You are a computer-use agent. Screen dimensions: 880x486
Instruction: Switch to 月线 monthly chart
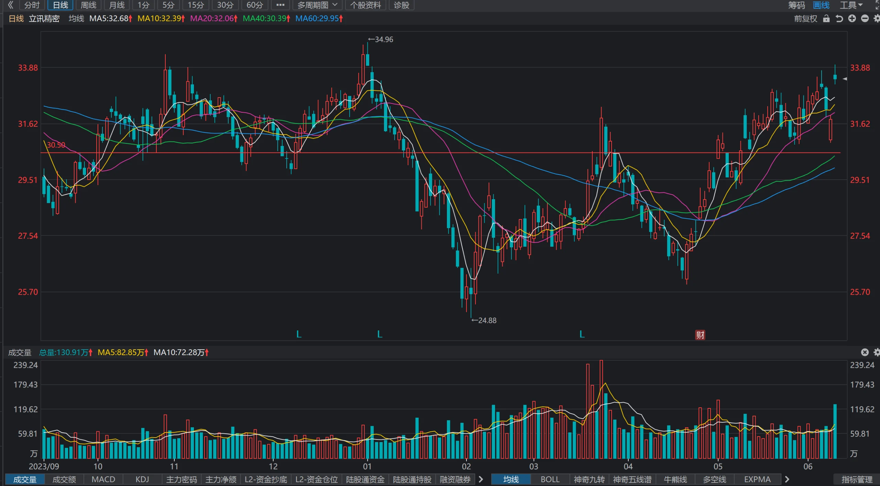[117, 5]
